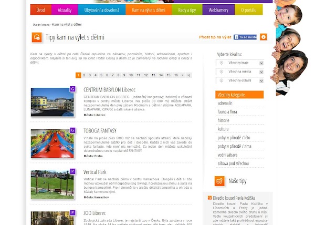Image resolution: width=315 pixels, height=225 pixels.
Task: Click Vertical Park thumbnail image
Action: pos(52,185)
